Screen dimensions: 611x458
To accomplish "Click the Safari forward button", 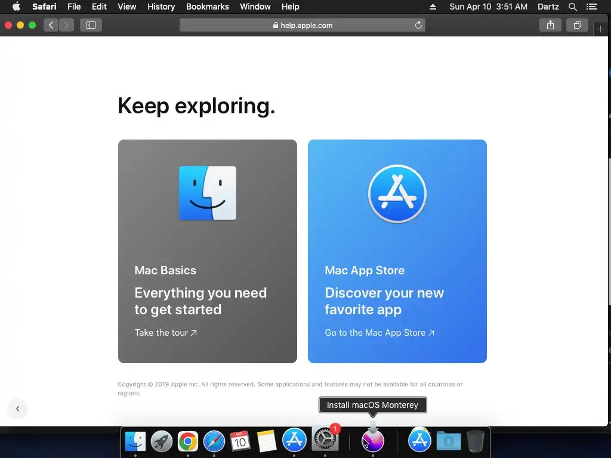I will pos(66,25).
